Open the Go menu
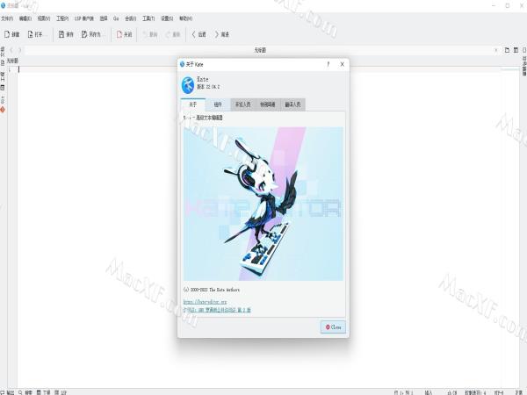 click(116, 18)
